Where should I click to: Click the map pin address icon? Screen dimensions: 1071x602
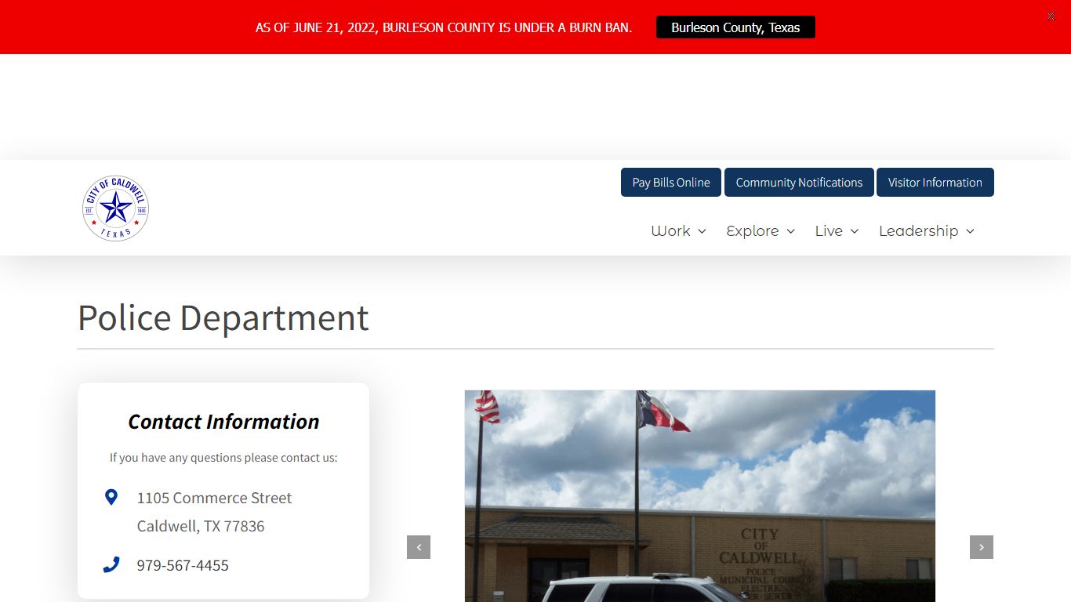(111, 497)
